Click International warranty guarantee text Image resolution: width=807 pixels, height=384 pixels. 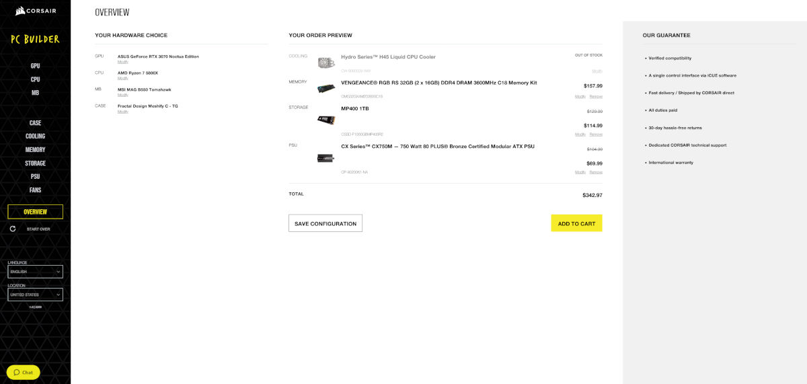[670, 163]
